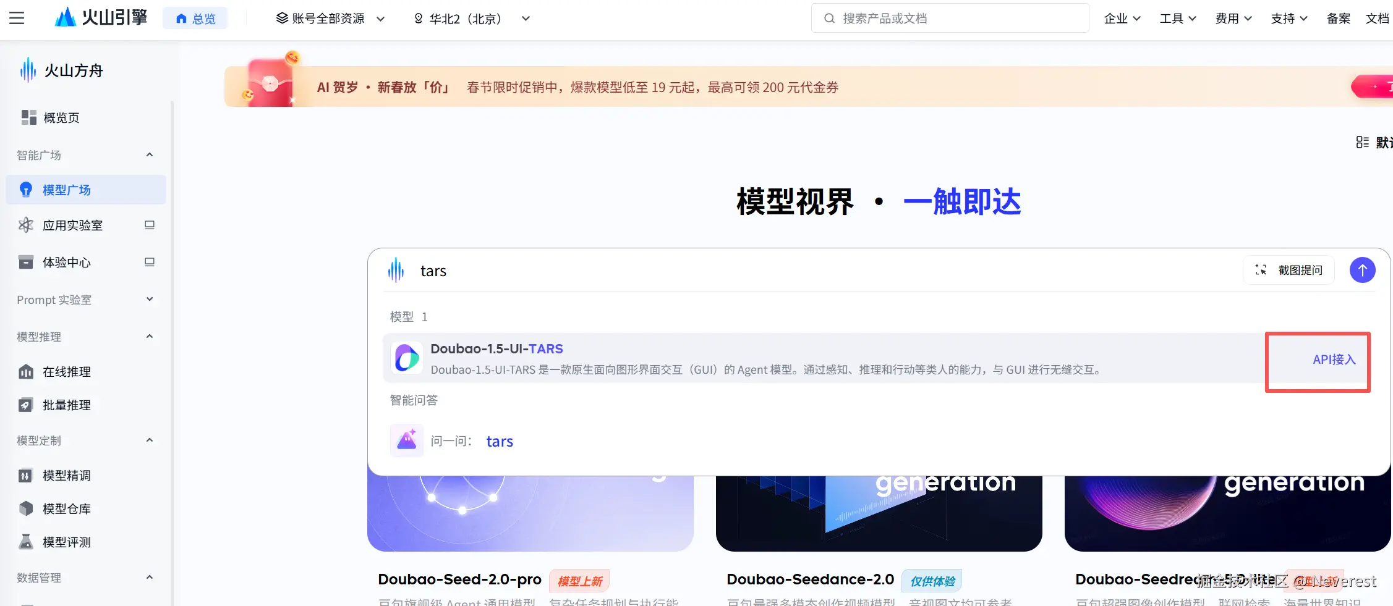Submit search with the blue arrow button

click(1362, 270)
